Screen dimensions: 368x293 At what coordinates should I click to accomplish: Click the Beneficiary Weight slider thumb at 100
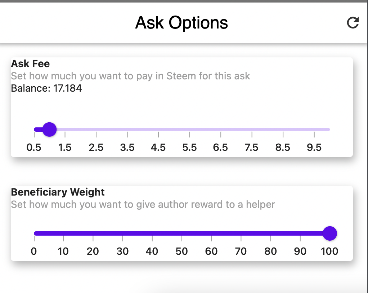pos(330,233)
